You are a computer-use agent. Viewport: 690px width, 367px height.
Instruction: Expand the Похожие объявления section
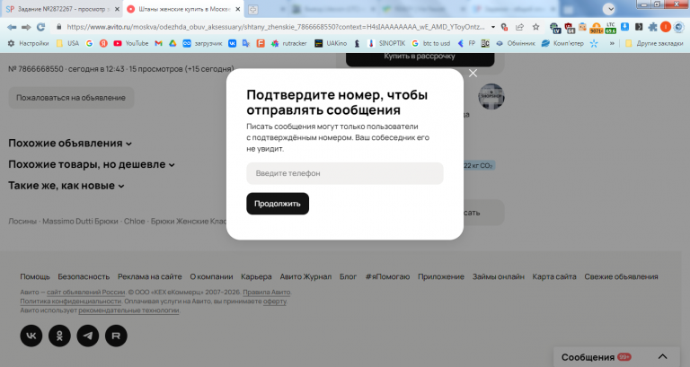coord(70,144)
